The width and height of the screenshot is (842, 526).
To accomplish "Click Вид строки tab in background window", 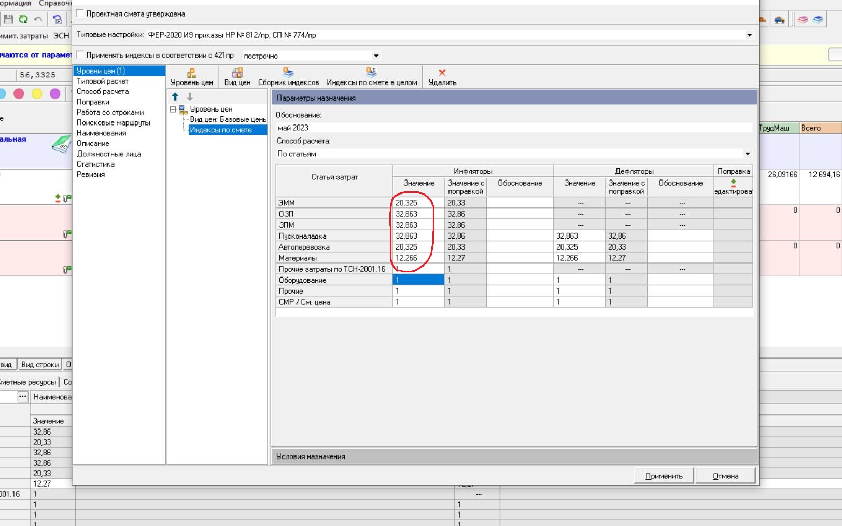I will coord(40,365).
